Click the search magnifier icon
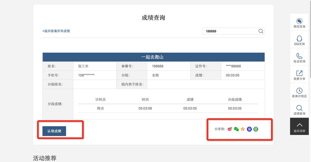 (x=261, y=31)
